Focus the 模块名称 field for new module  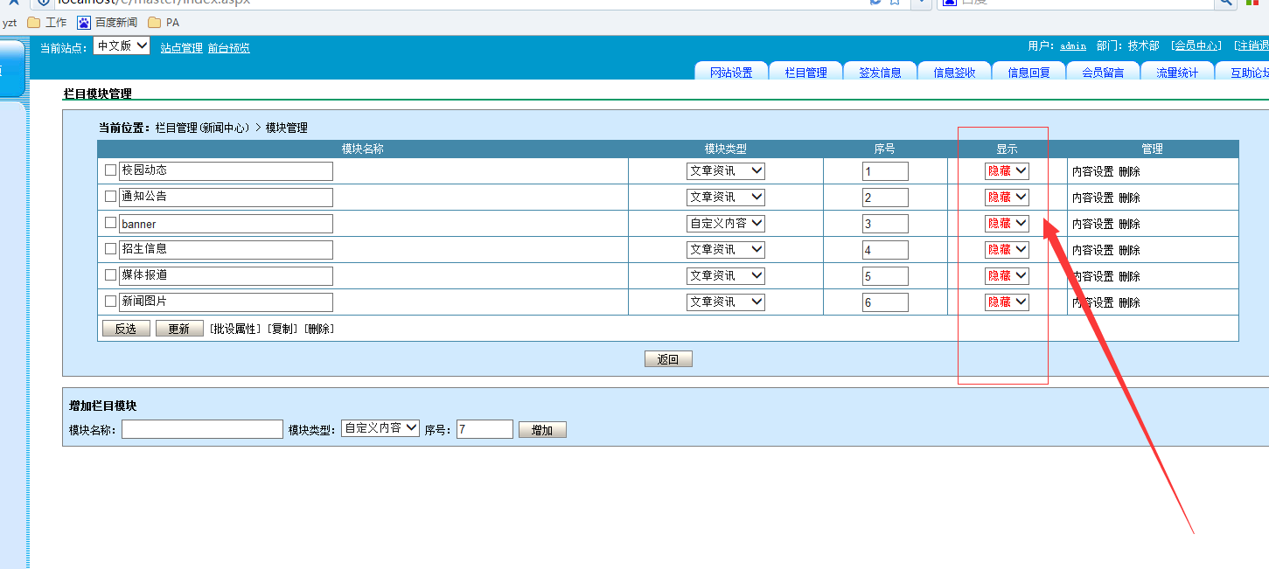tap(202, 429)
